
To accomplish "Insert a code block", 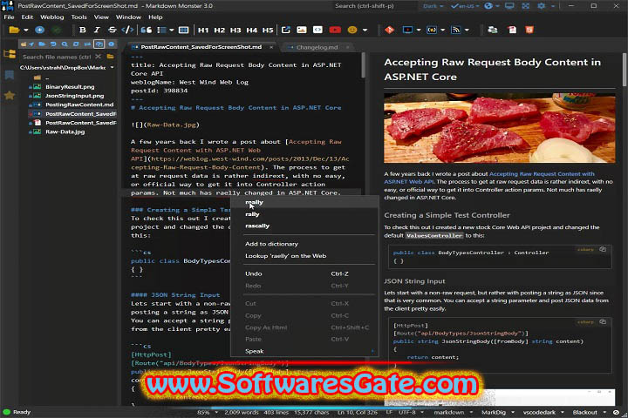I will click(x=317, y=30).
